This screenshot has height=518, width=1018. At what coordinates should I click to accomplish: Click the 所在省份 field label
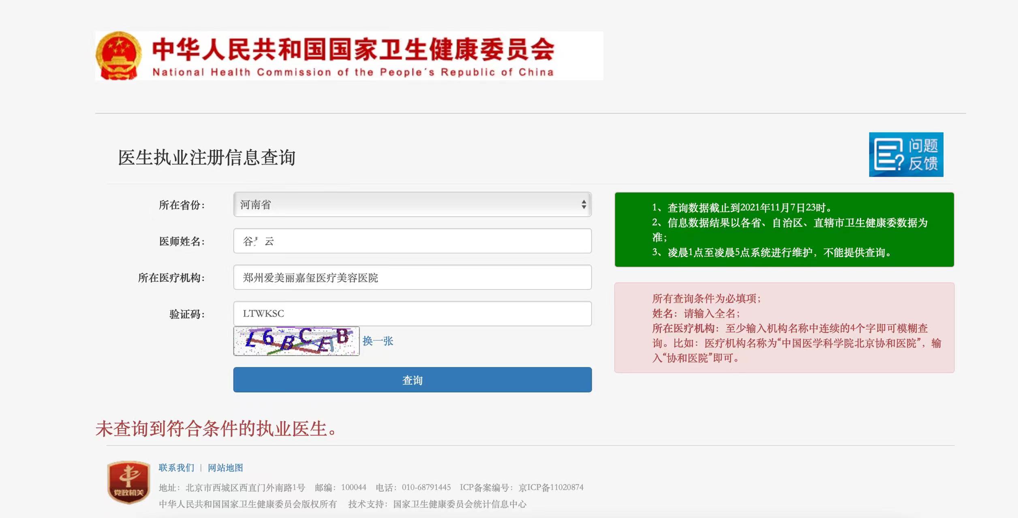point(182,205)
